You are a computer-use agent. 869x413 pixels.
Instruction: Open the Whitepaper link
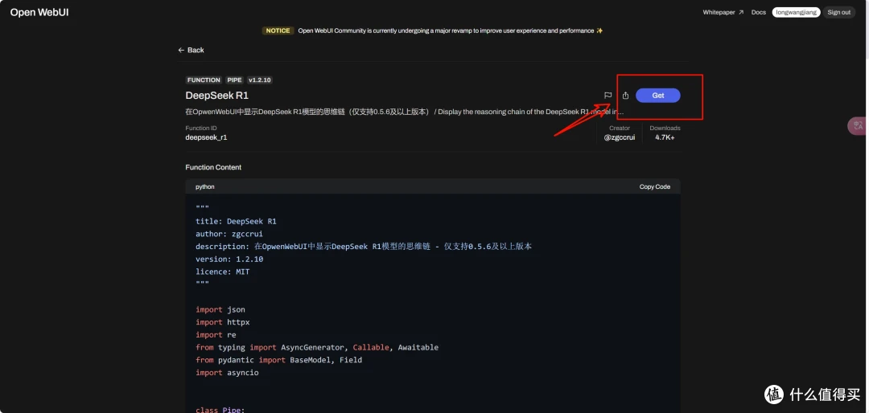tap(723, 12)
